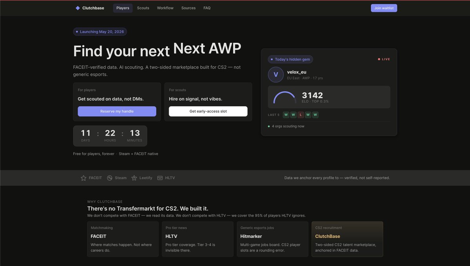The width and height of the screenshot is (470, 266).
Task: Click the 4 orgs scouting now text
Action: click(288, 126)
